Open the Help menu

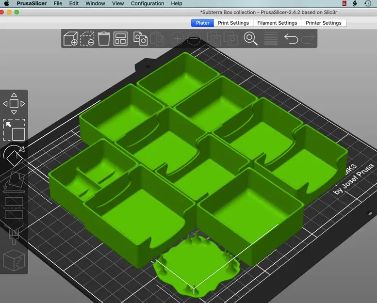(x=177, y=3)
